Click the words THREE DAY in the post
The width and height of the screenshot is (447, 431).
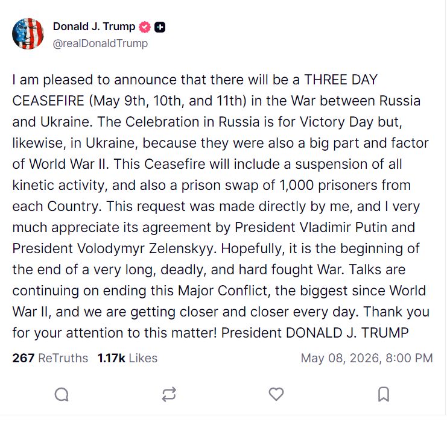[x=341, y=80]
